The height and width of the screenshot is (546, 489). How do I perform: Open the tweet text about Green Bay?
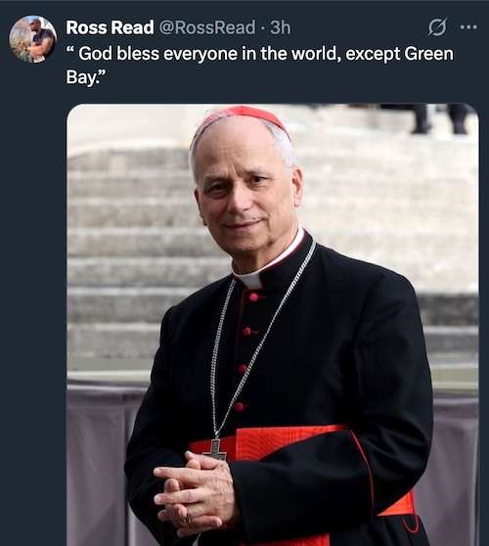pyautogui.click(x=260, y=66)
